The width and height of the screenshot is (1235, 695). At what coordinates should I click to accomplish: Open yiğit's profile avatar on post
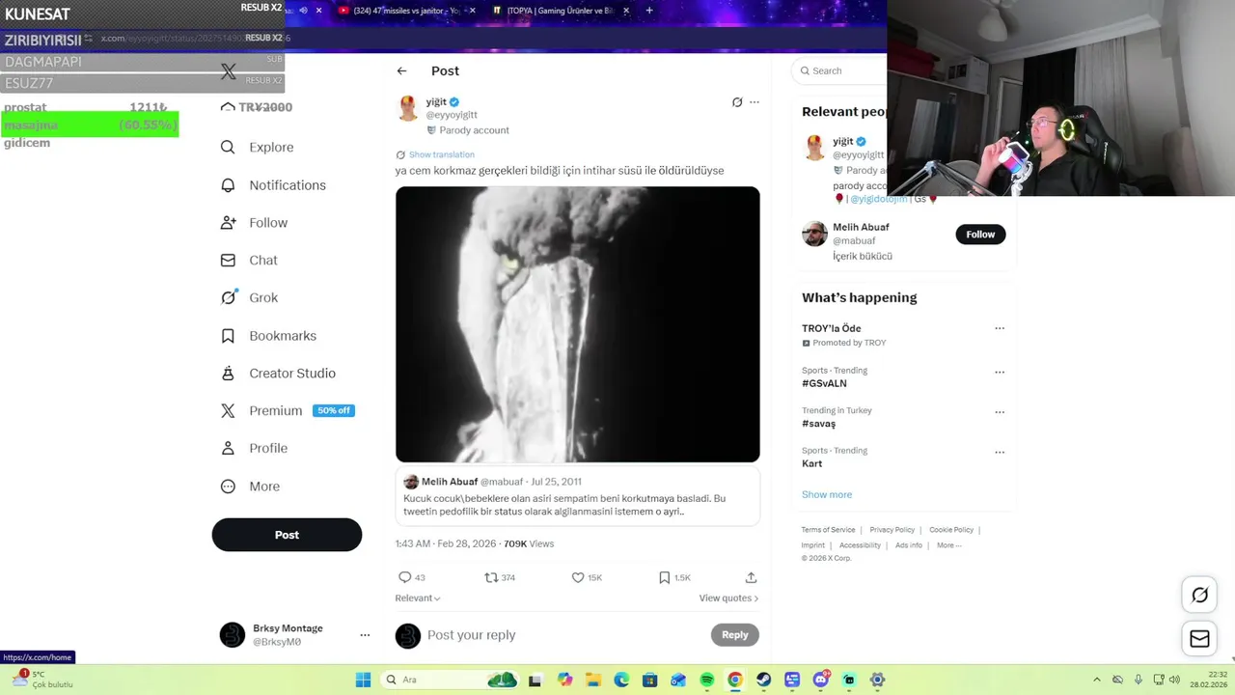[x=408, y=108]
